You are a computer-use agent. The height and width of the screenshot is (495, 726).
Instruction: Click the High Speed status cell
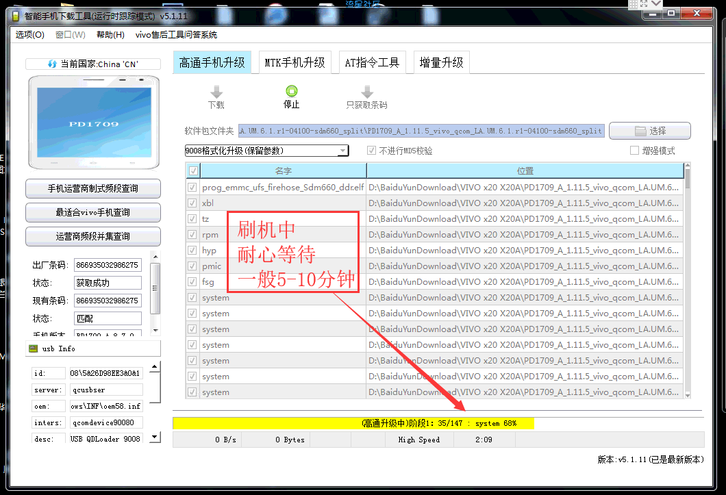click(419, 440)
